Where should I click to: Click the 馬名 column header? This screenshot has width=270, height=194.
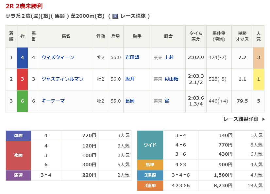click(x=66, y=36)
